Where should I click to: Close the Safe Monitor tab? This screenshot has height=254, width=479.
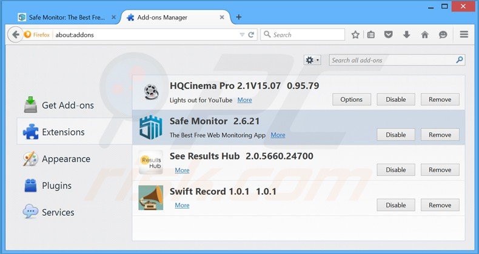[x=113, y=18]
